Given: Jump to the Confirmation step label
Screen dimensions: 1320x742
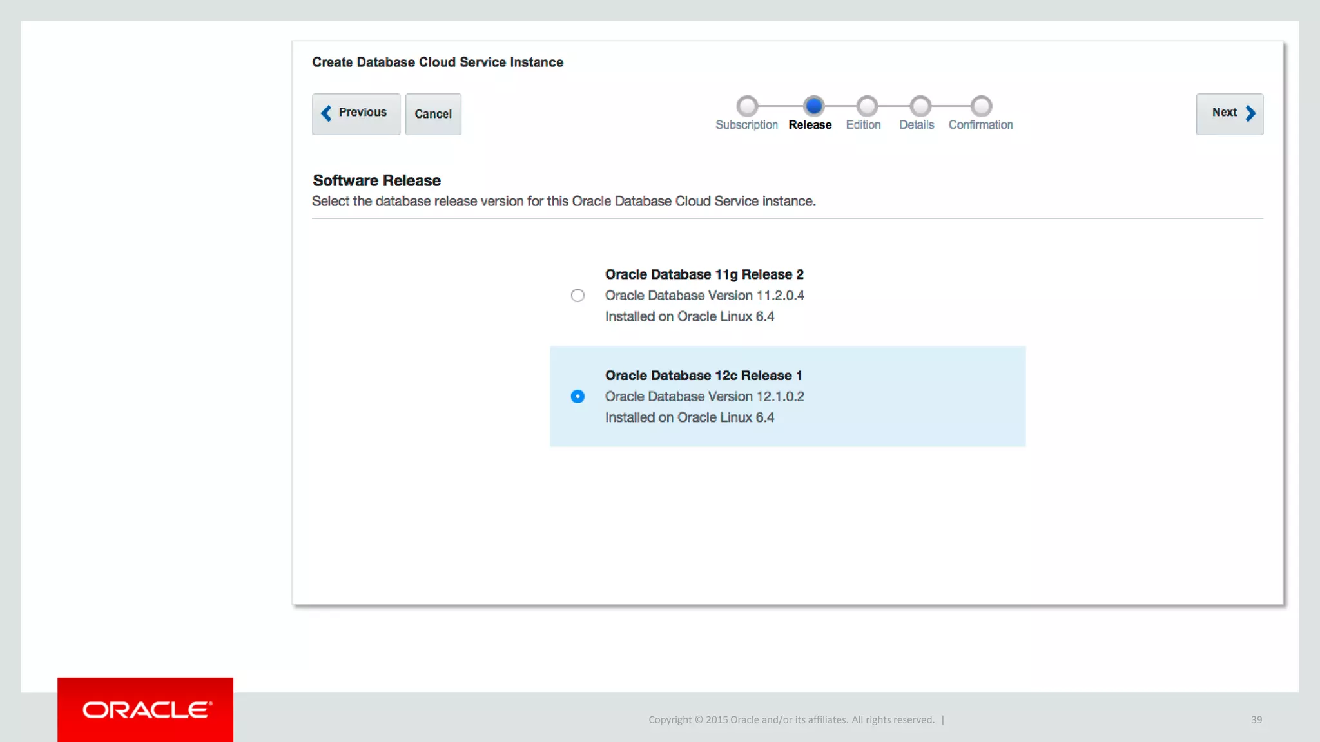Looking at the screenshot, I should 980,125.
